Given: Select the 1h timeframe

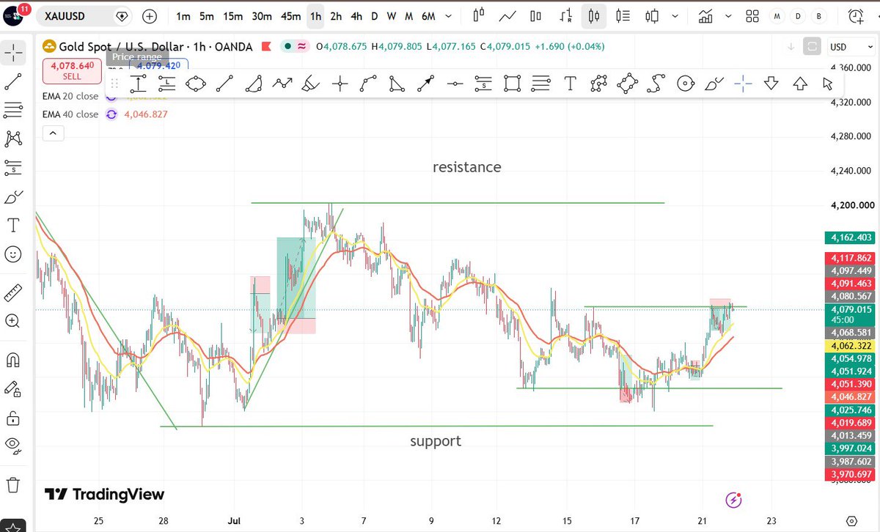Looking at the screenshot, I should point(316,15).
